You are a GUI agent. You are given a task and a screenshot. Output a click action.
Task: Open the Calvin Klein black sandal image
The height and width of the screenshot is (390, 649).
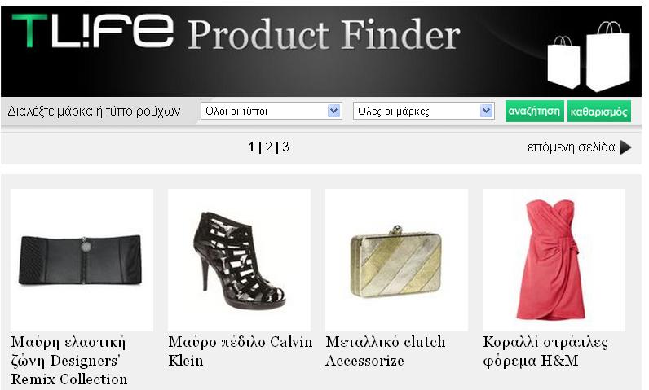click(x=239, y=261)
